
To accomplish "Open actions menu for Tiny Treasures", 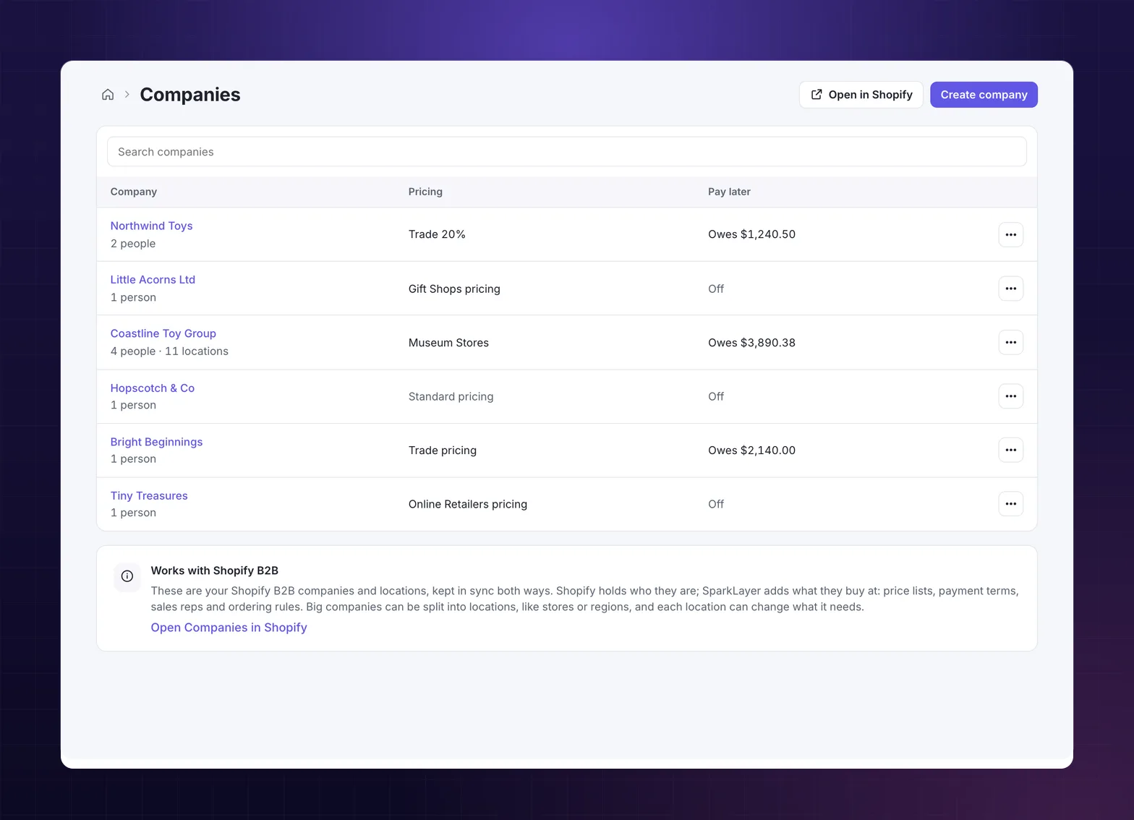I will (x=1010, y=504).
